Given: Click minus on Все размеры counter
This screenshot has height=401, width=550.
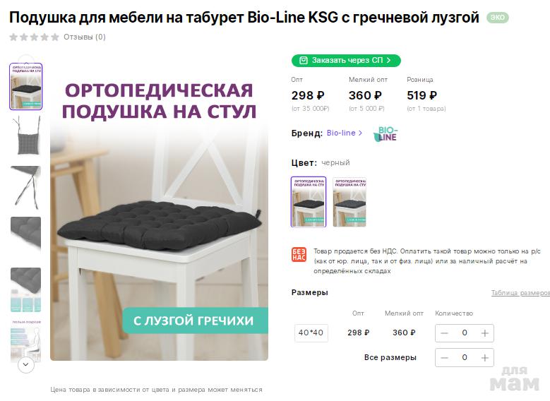Looking at the screenshot, I should (444, 357).
